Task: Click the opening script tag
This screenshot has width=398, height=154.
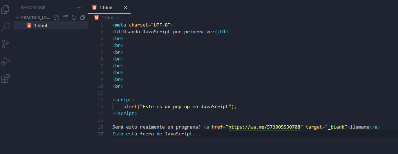Action: (x=123, y=100)
